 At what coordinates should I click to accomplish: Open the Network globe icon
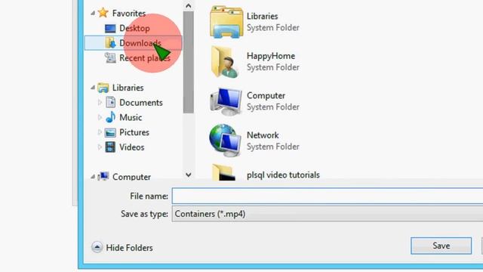(225, 141)
